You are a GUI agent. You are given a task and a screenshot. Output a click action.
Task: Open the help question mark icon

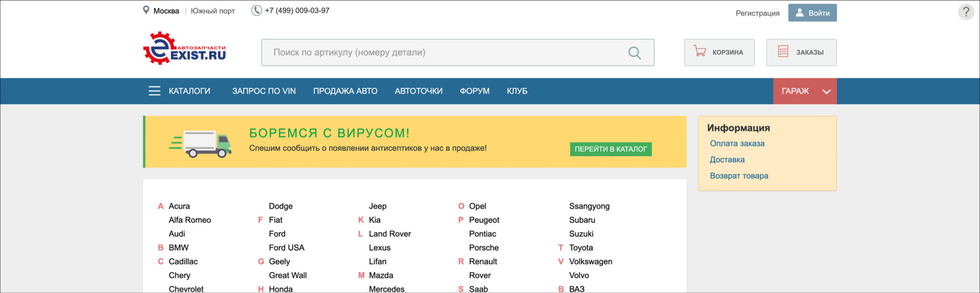tap(966, 12)
